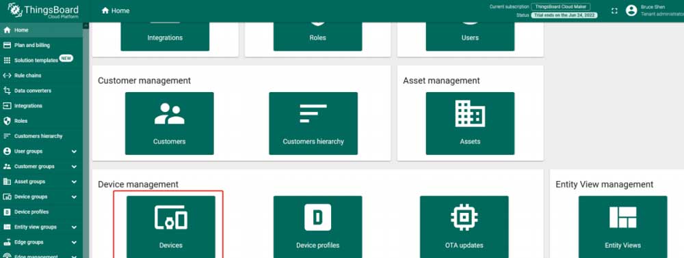The height and width of the screenshot is (258, 684).
Task: Click the Entity View management heading
Action: pos(605,184)
